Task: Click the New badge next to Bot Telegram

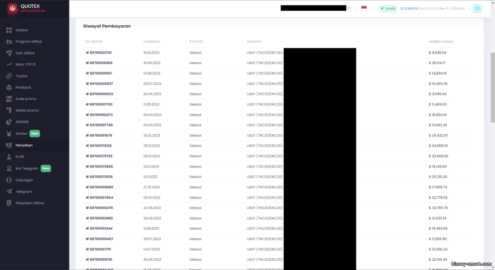Action: (x=46, y=168)
